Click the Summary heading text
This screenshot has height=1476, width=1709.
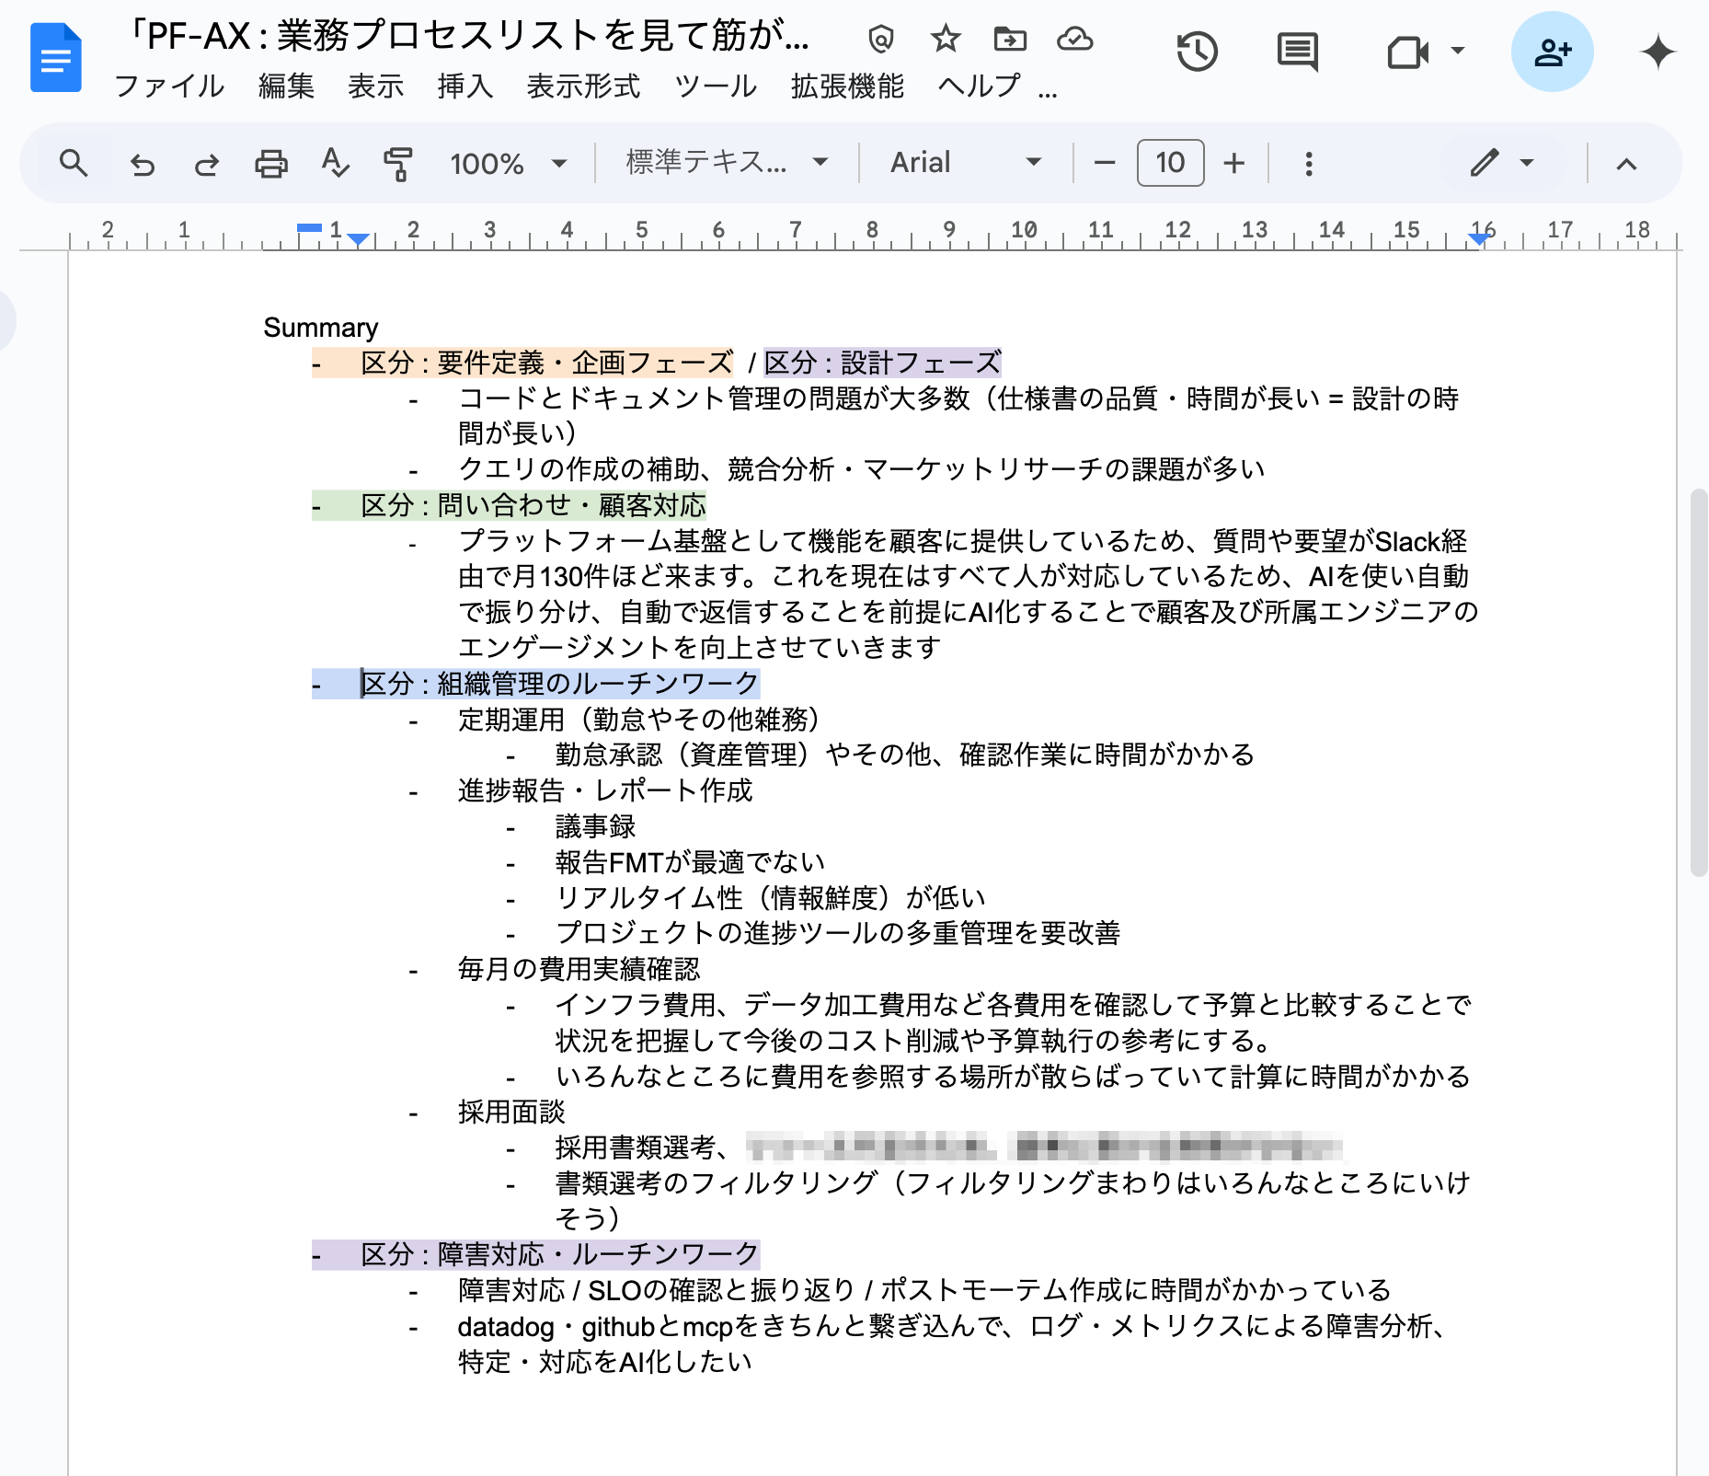(x=321, y=328)
